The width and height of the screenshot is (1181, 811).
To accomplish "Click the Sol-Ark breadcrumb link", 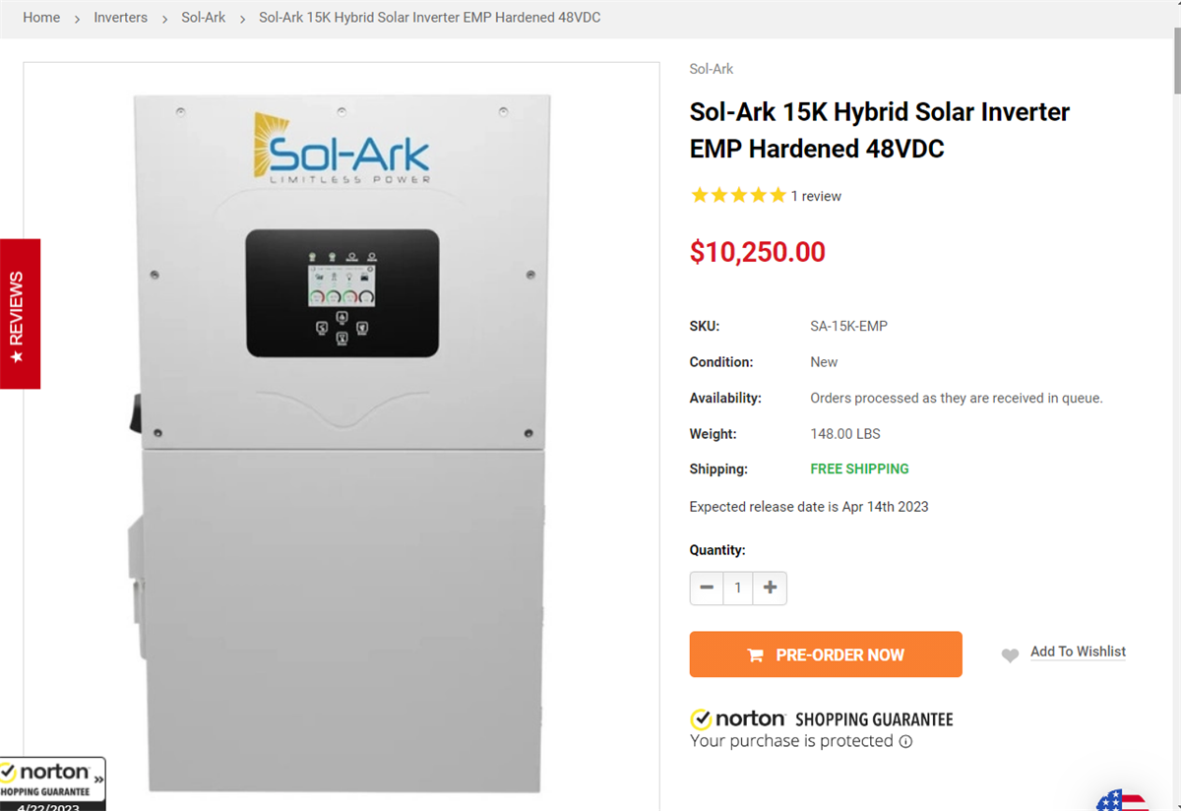I will (203, 17).
